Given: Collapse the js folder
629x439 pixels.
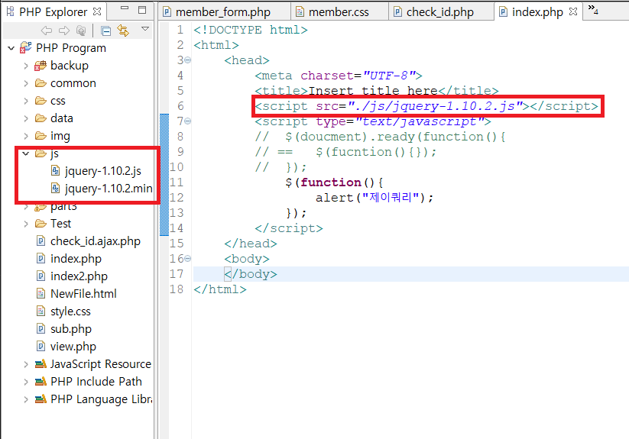Looking at the screenshot, I should pyautogui.click(x=26, y=153).
